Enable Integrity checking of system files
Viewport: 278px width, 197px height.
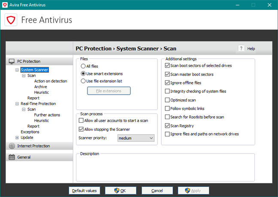167,91
